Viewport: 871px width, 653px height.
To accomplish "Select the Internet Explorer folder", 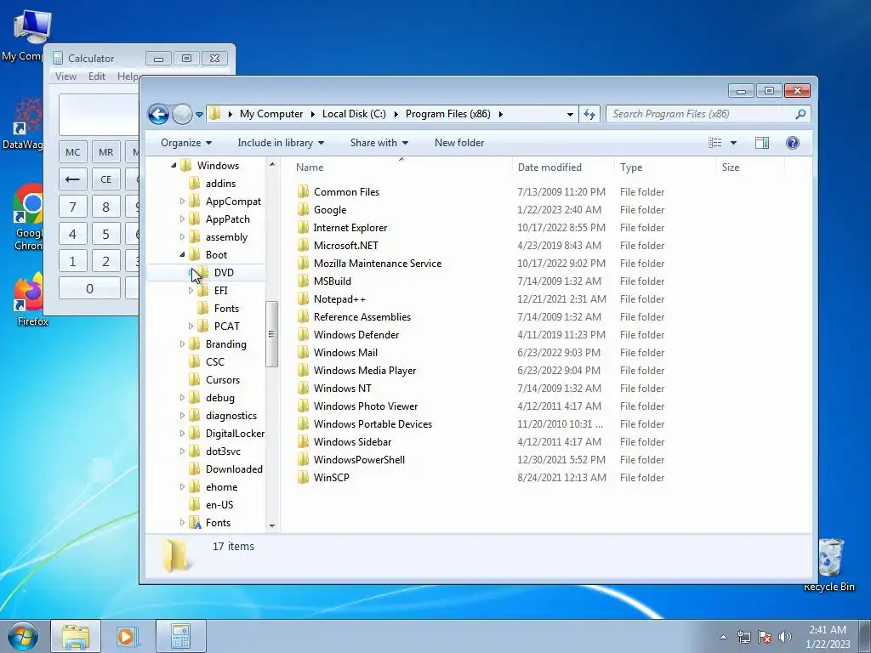I will tap(350, 228).
